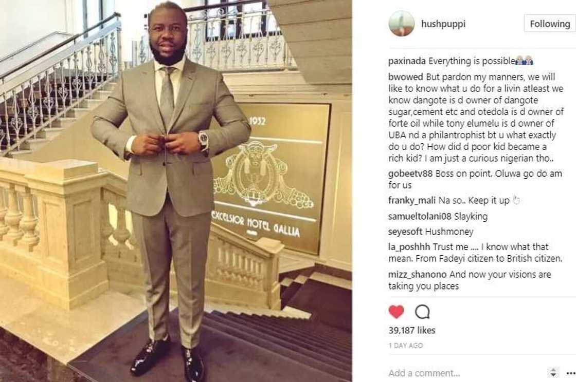Screen dimensions: 576x382
Task: Open the three-dots more options icon
Action: (571, 373)
